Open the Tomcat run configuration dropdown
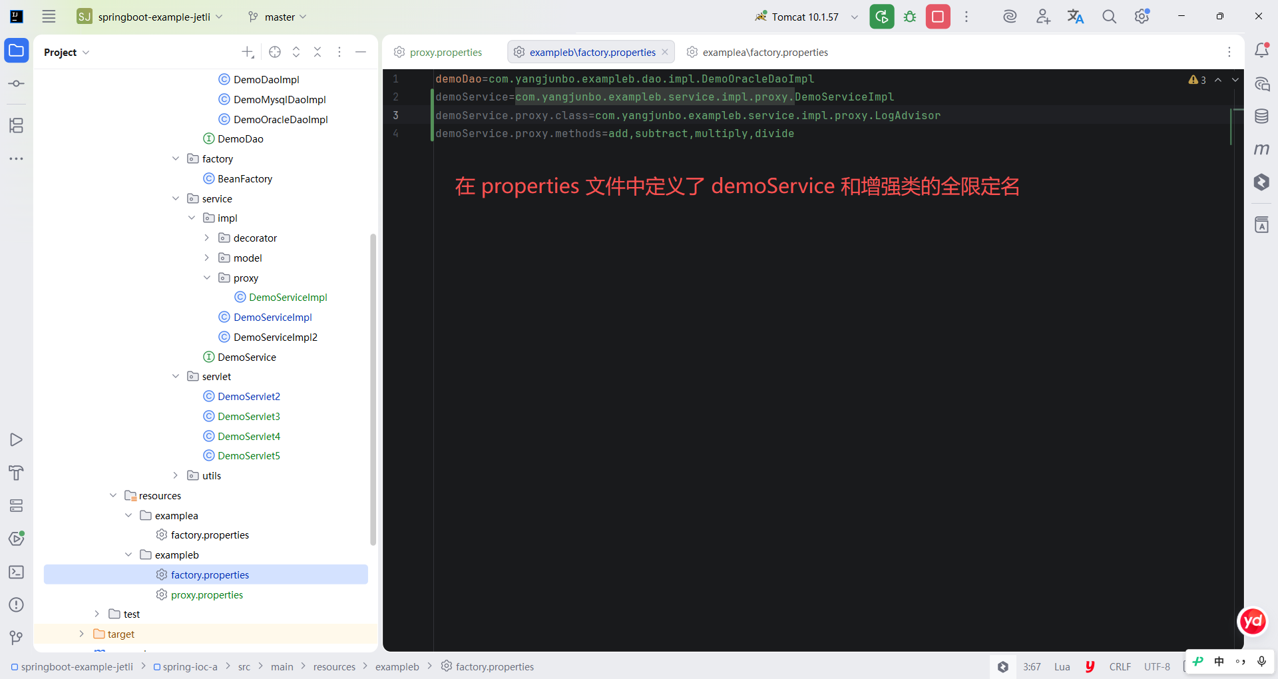The width and height of the screenshot is (1278, 679). (855, 17)
